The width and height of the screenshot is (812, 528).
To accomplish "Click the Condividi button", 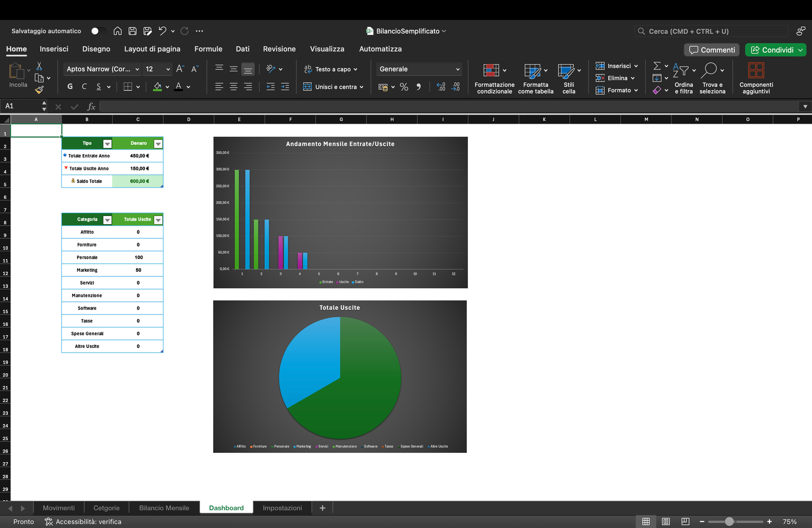I will [x=772, y=50].
